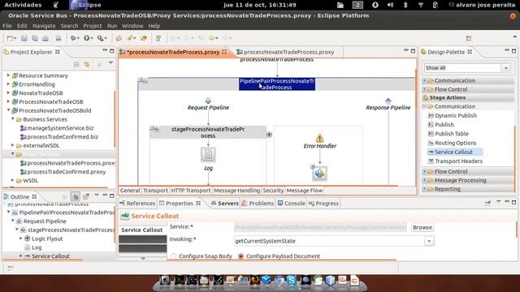Click the Request Pipeline arrow icon
This screenshot has height=292, width=520.
point(208,101)
